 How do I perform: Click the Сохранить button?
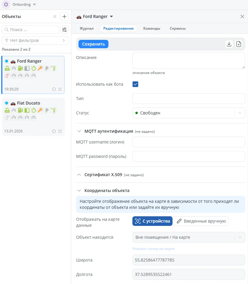93,44
